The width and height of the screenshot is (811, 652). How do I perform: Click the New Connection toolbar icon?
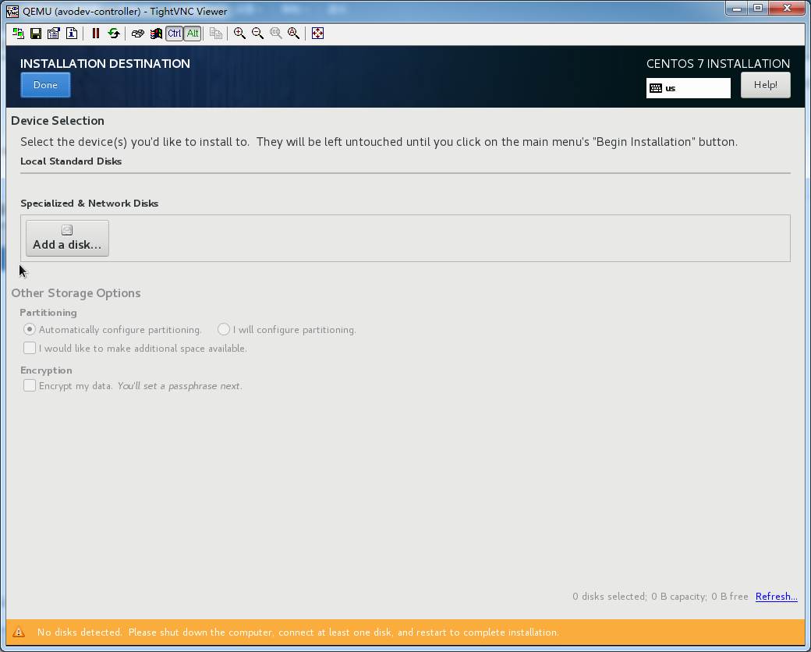(19, 34)
